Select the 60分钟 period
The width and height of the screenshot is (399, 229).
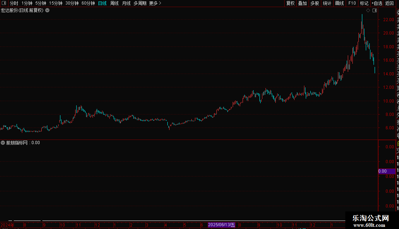88,3
